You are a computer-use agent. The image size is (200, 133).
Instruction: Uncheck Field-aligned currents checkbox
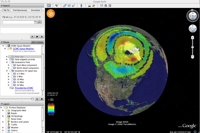(10, 60)
